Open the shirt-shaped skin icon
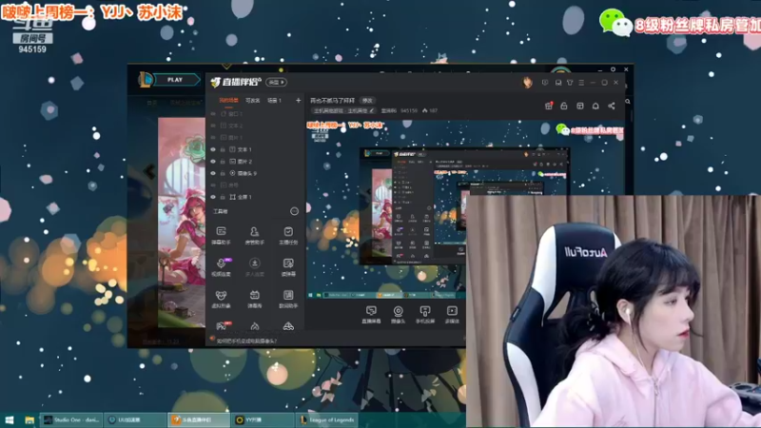This screenshot has width=761, height=428. (x=570, y=83)
